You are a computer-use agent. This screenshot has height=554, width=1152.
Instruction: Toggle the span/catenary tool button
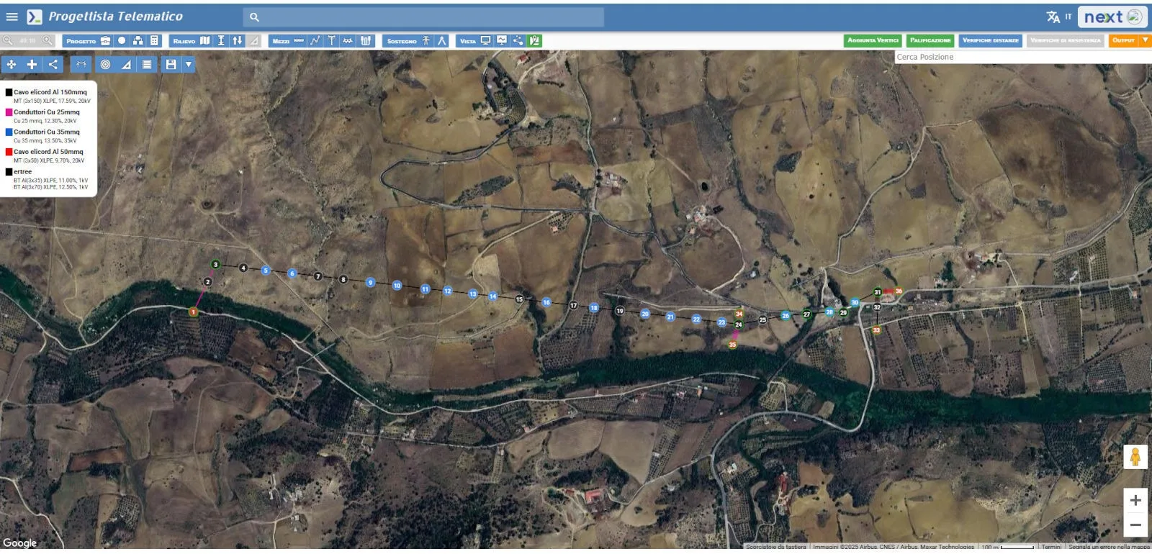81,65
